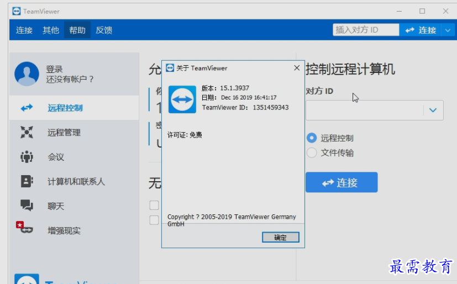The height and width of the screenshot is (284, 457).
Task: Click the small TeamViewer icon in dialog title
Action: (x=170, y=68)
